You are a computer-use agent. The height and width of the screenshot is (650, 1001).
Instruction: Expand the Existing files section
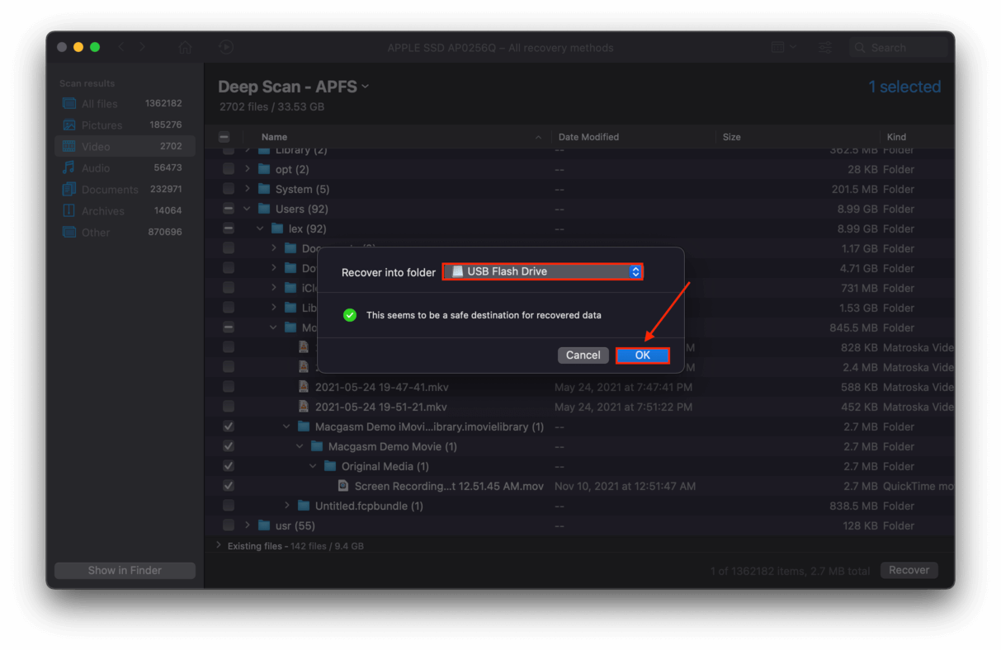point(219,545)
